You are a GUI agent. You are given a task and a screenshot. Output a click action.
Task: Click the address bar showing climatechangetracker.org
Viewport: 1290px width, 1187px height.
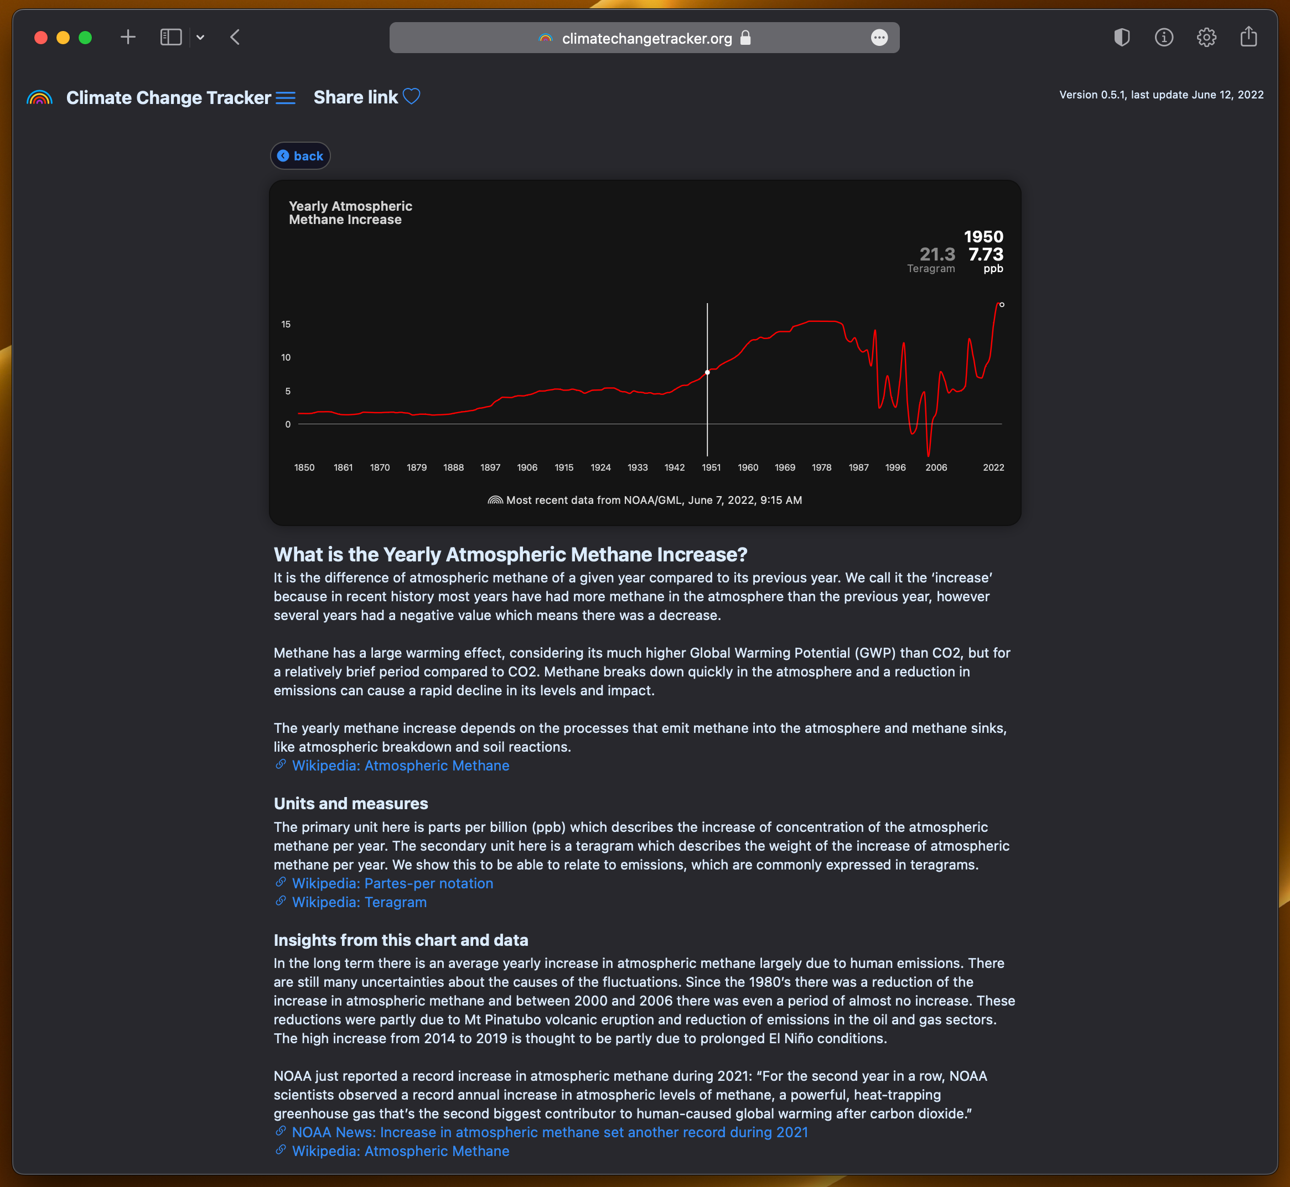point(645,39)
